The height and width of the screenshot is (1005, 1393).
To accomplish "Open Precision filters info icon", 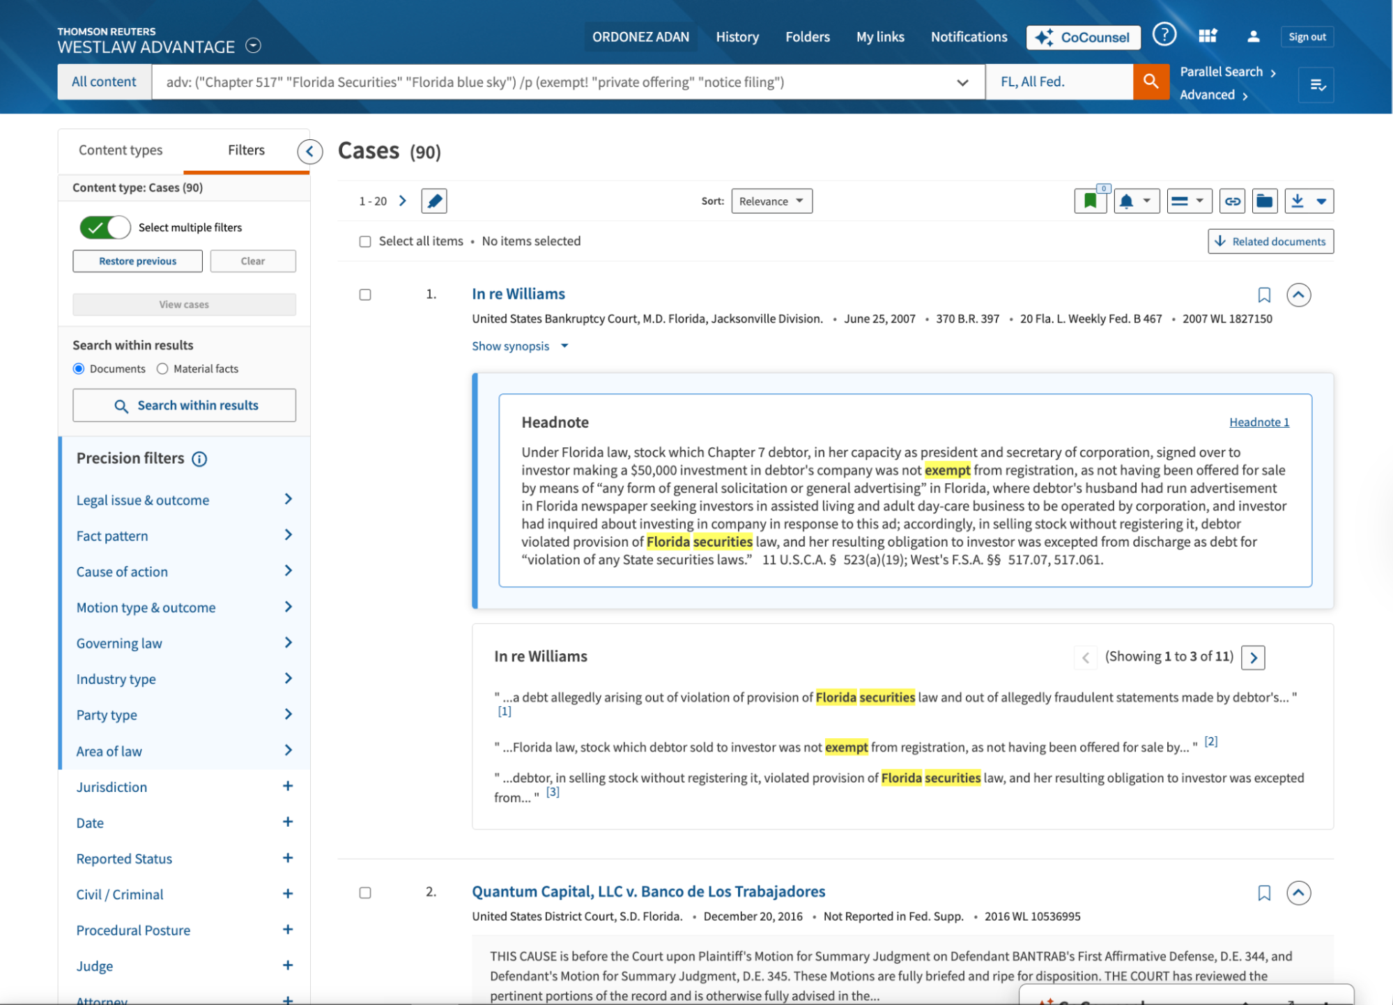I will click(199, 459).
